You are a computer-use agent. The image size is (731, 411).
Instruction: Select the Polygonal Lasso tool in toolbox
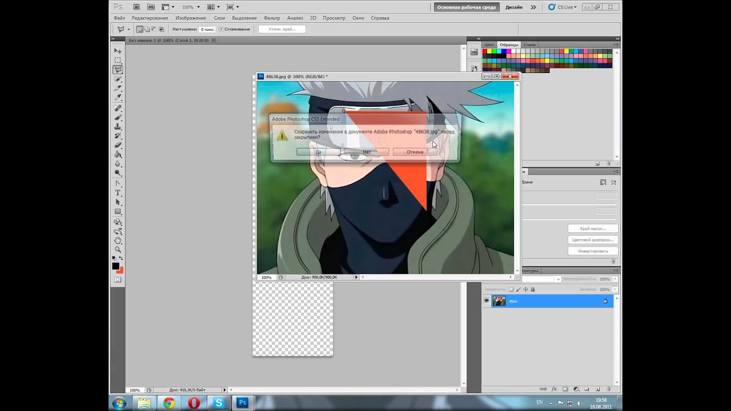118,70
